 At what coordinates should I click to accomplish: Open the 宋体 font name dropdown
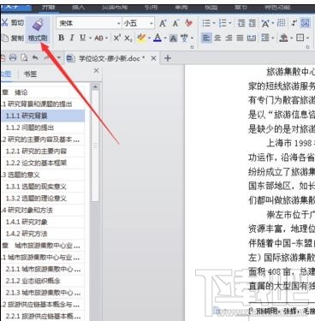119,23
